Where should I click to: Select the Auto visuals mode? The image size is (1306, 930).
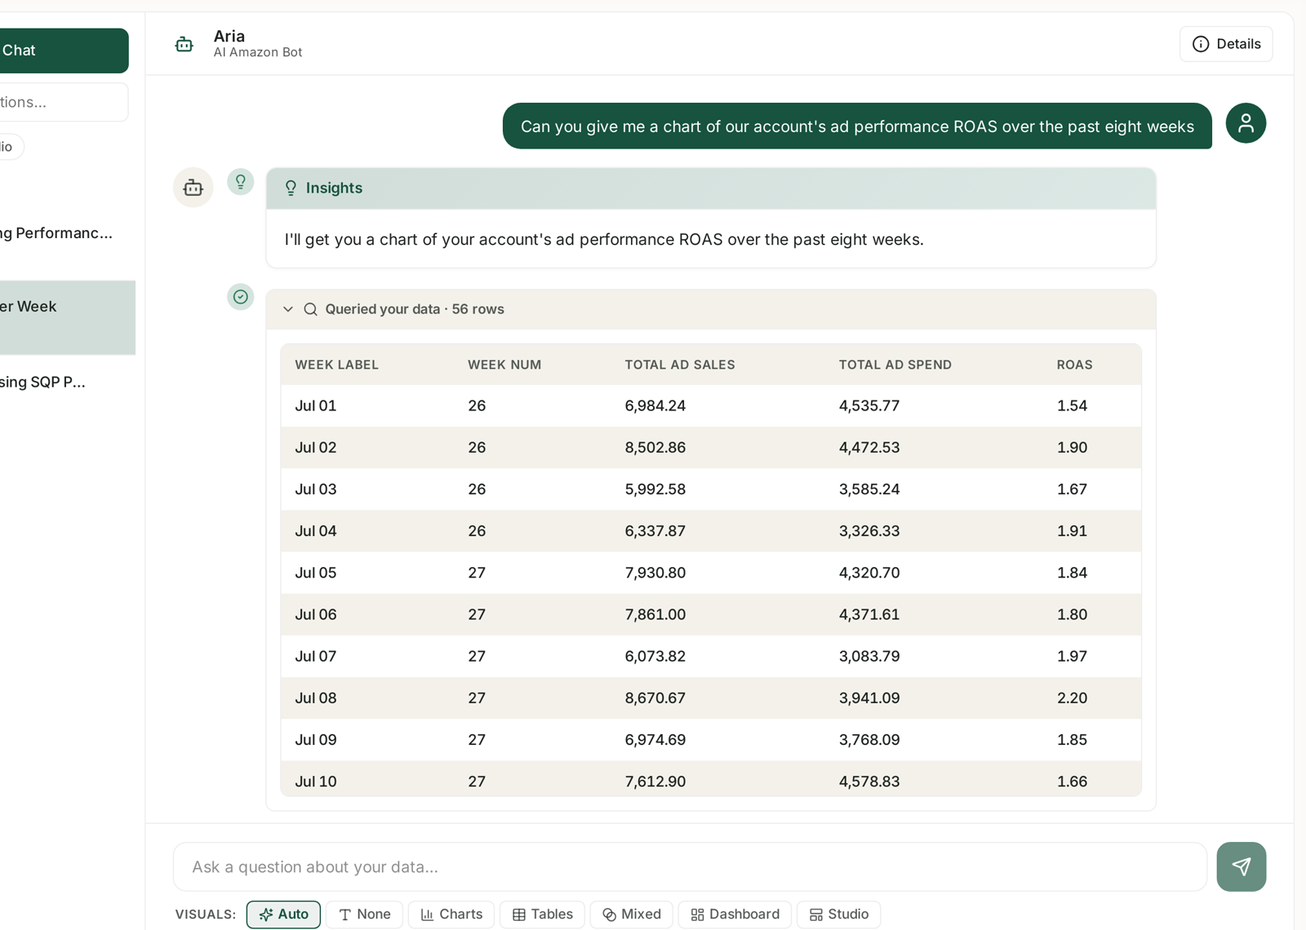click(x=283, y=914)
